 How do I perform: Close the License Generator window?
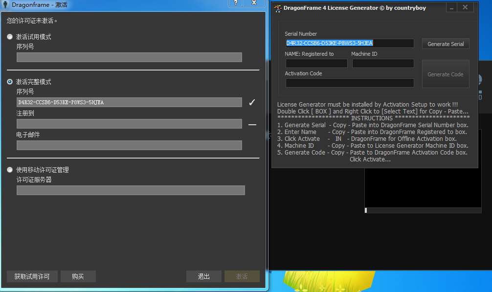465,7
